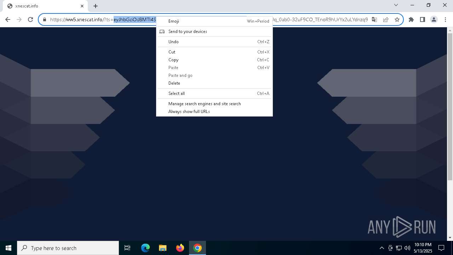The width and height of the screenshot is (453, 255).
Task: Open File Explorer from the taskbar
Action: [x=163, y=248]
